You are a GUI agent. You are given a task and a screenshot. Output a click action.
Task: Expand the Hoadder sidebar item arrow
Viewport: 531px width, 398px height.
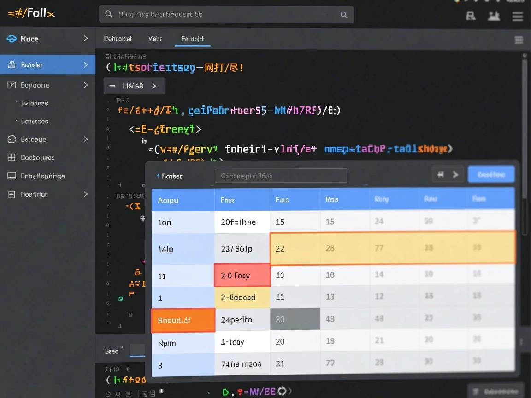tap(86, 194)
